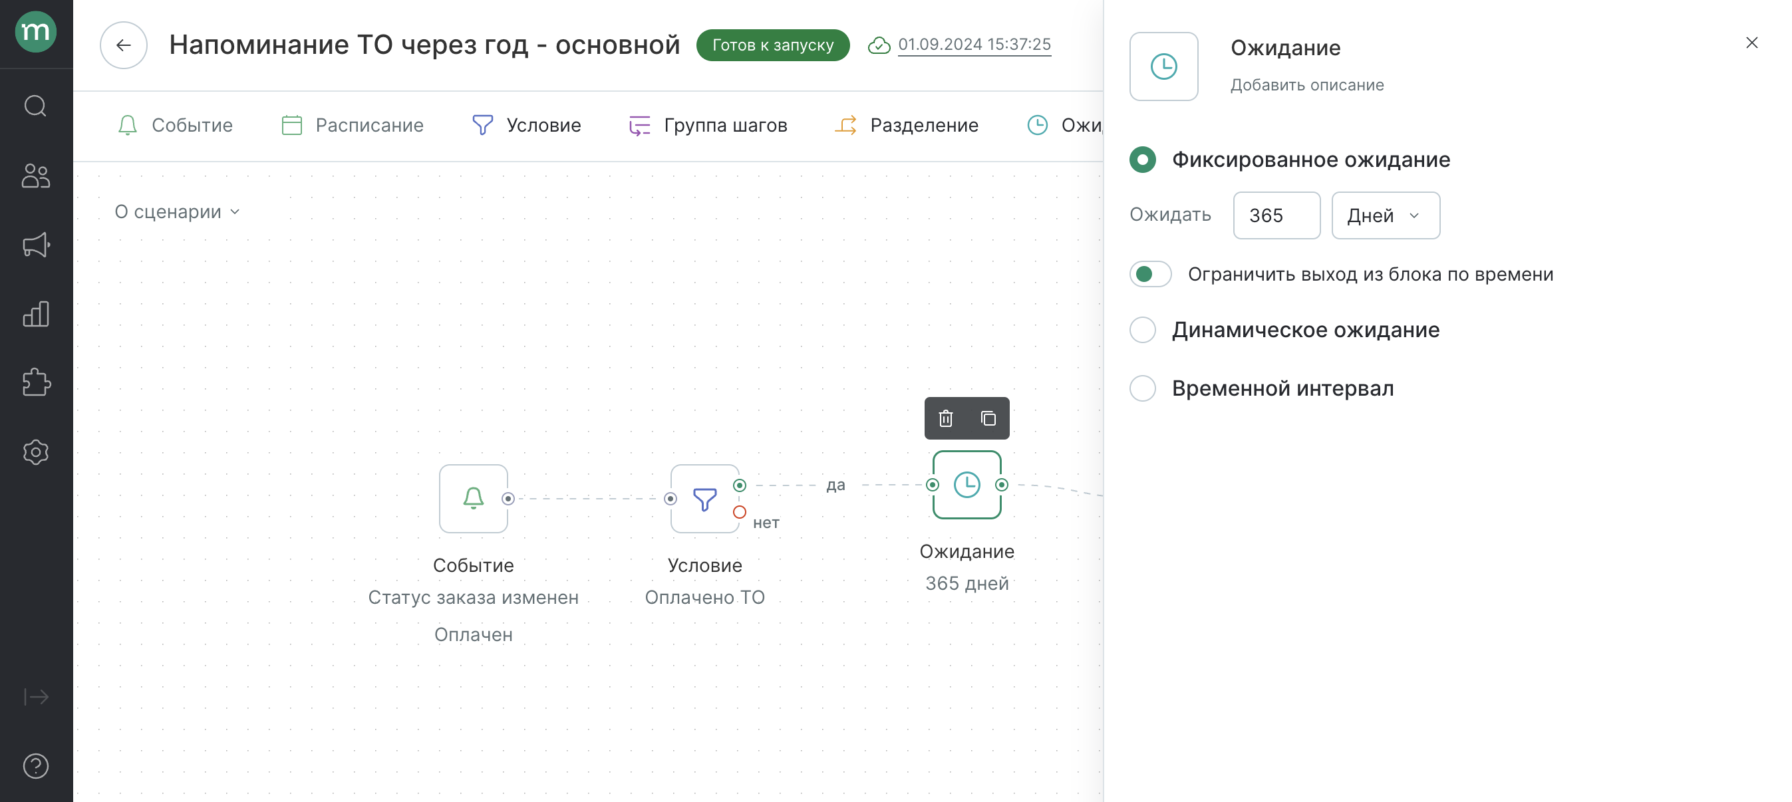Click the large clock icon in the panel header

1164,67
